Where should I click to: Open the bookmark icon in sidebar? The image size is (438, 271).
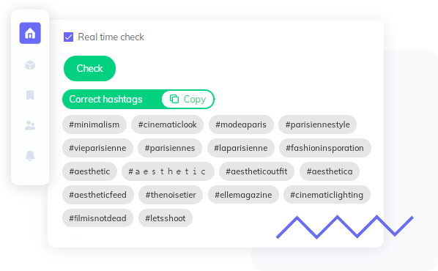click(x=30, y=95)
